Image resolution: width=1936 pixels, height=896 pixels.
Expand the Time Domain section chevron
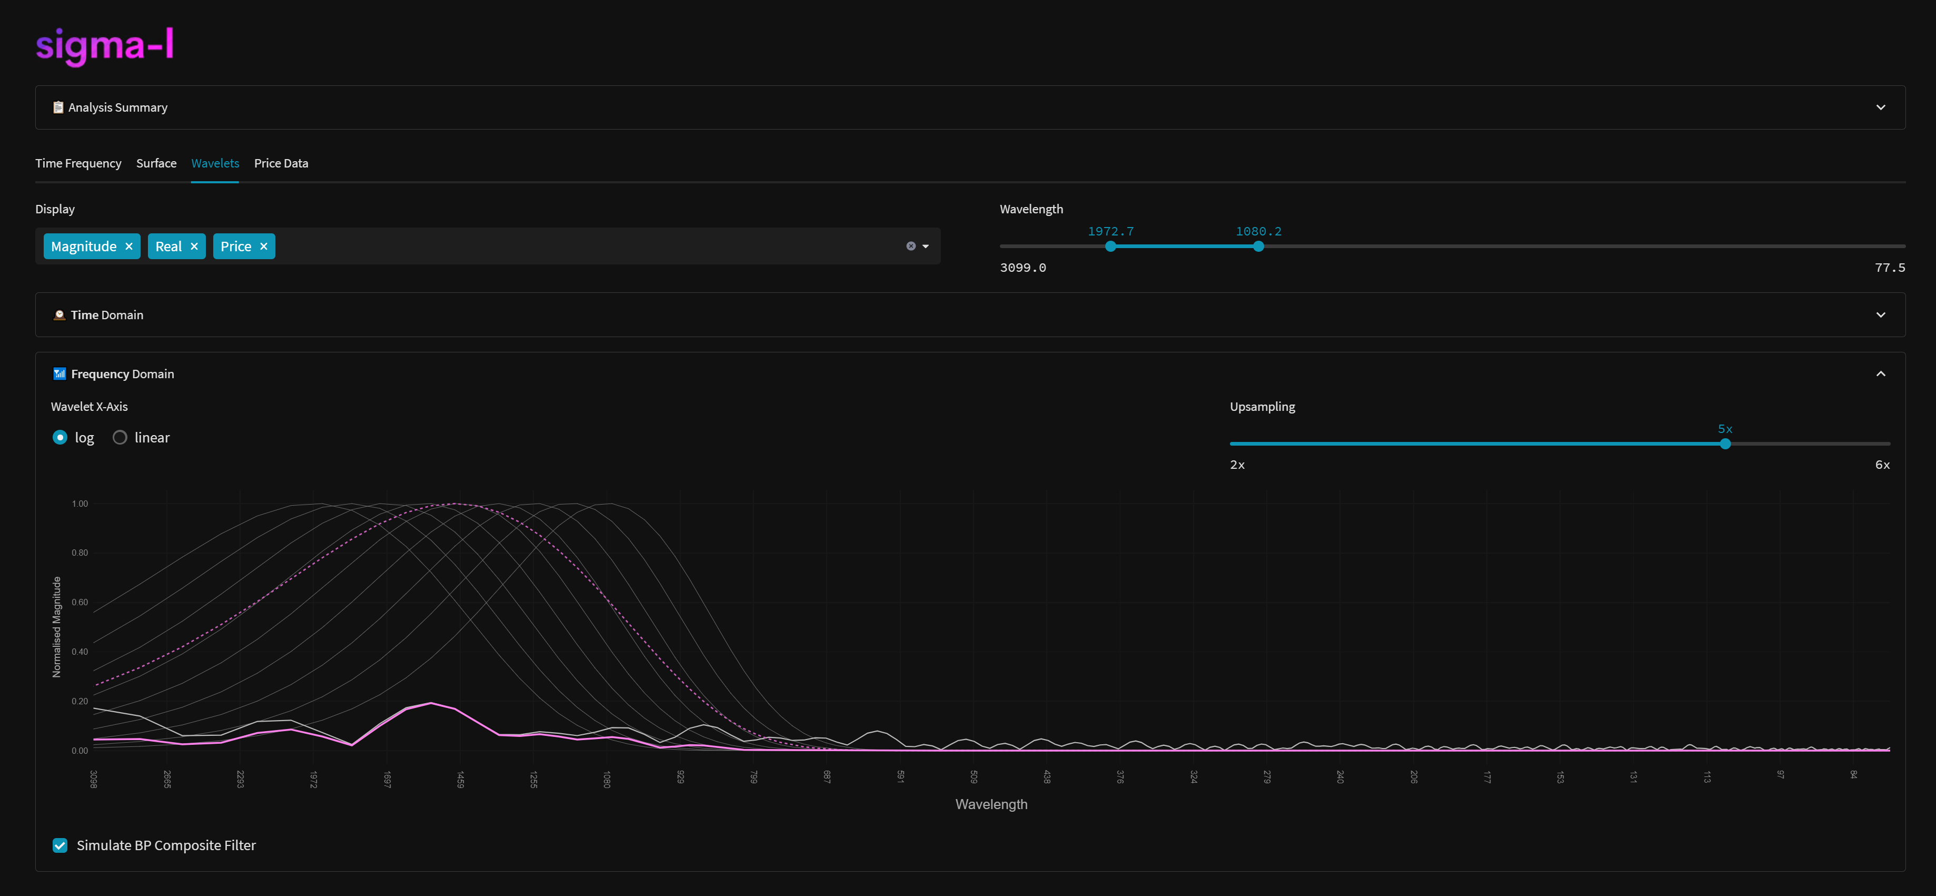point(1880,315)
